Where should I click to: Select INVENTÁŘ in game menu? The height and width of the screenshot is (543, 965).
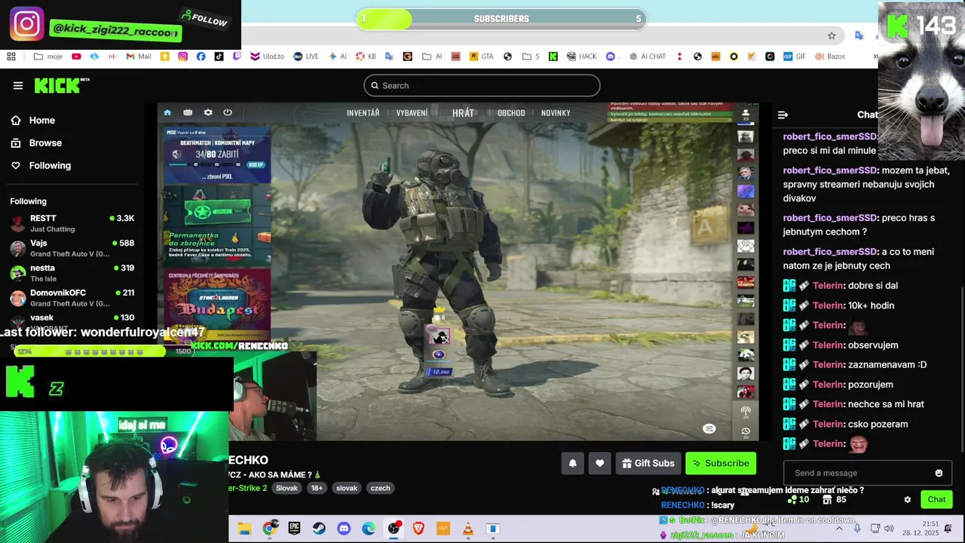tap(363, 113)
